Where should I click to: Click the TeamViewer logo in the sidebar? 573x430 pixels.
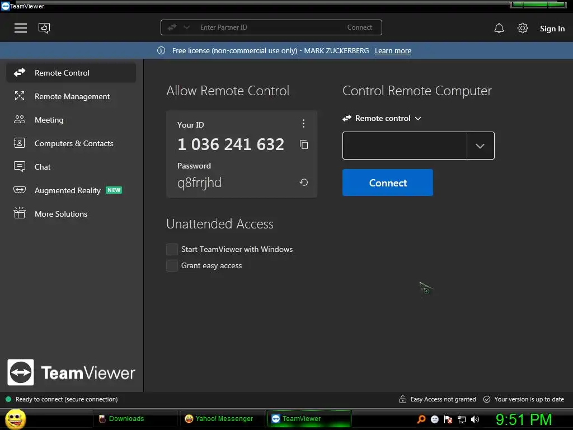click(x=71, y=372)
